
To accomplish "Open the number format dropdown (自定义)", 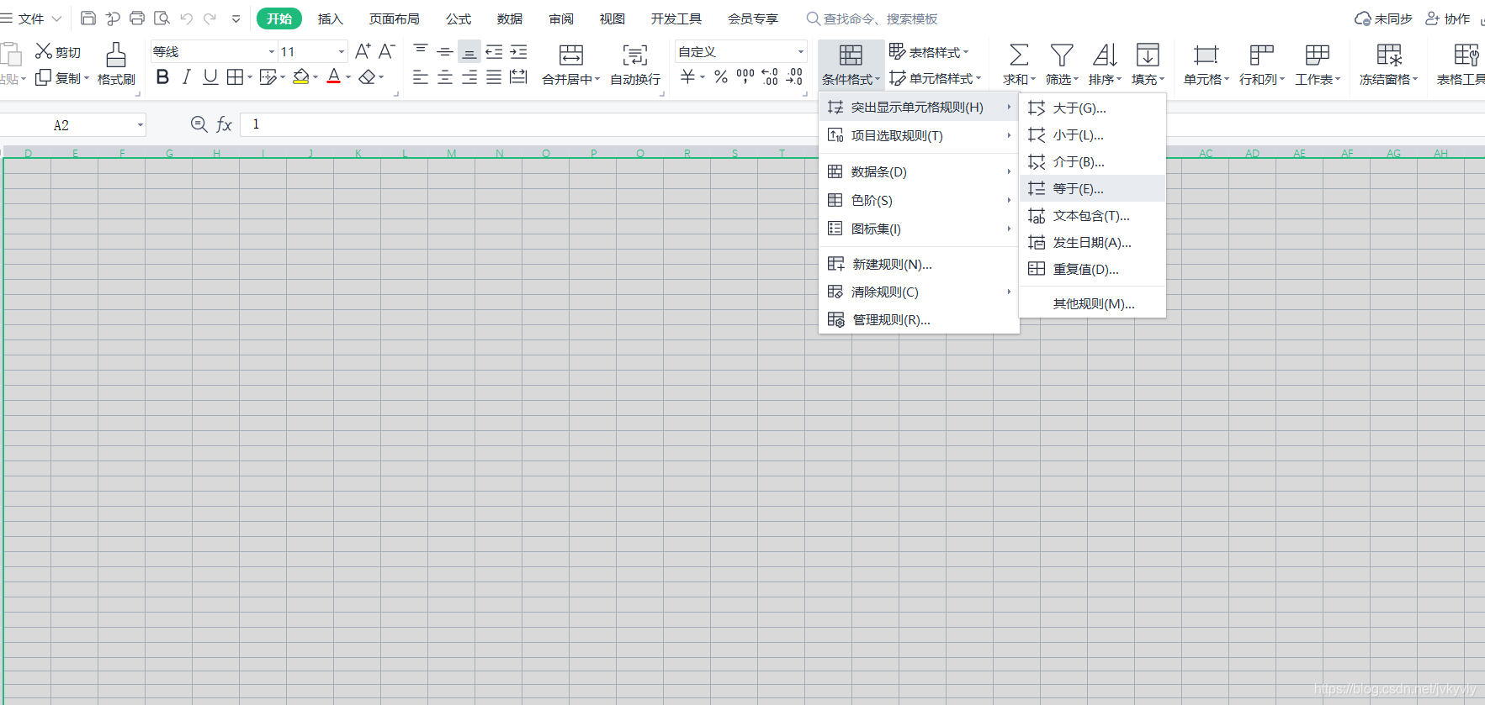I will (x=801, y=52).
